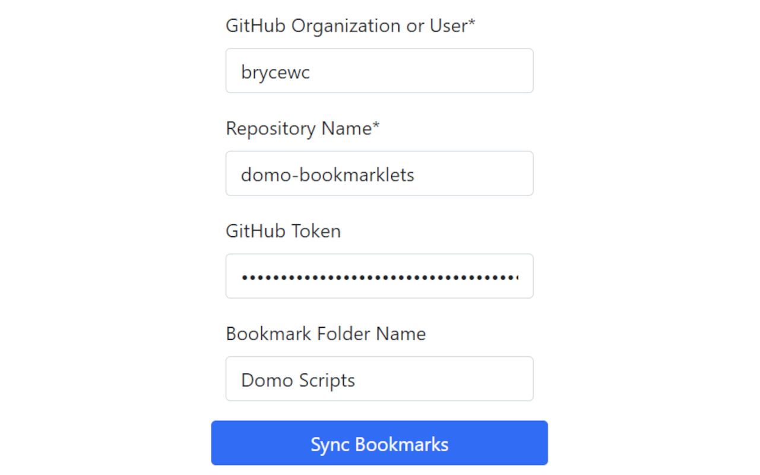760x475 pixels.
Task: Click the 'Bookmark Folder Name' label
Action: (x=325, y=334)
